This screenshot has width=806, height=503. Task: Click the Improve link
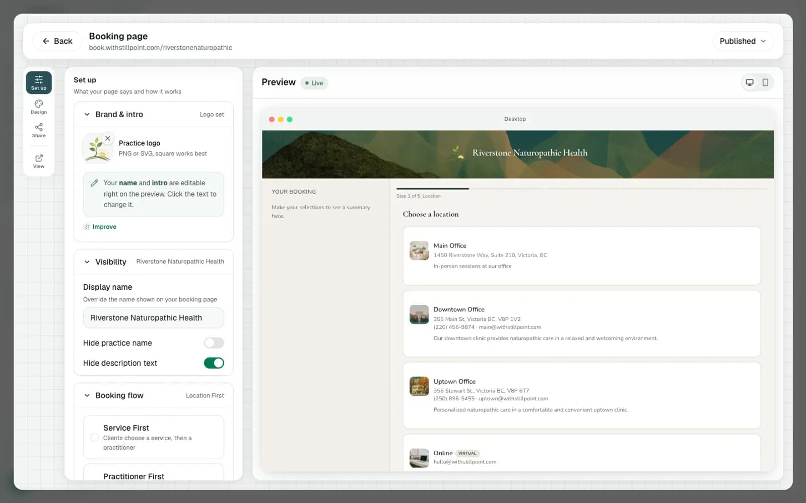point(104,227)
